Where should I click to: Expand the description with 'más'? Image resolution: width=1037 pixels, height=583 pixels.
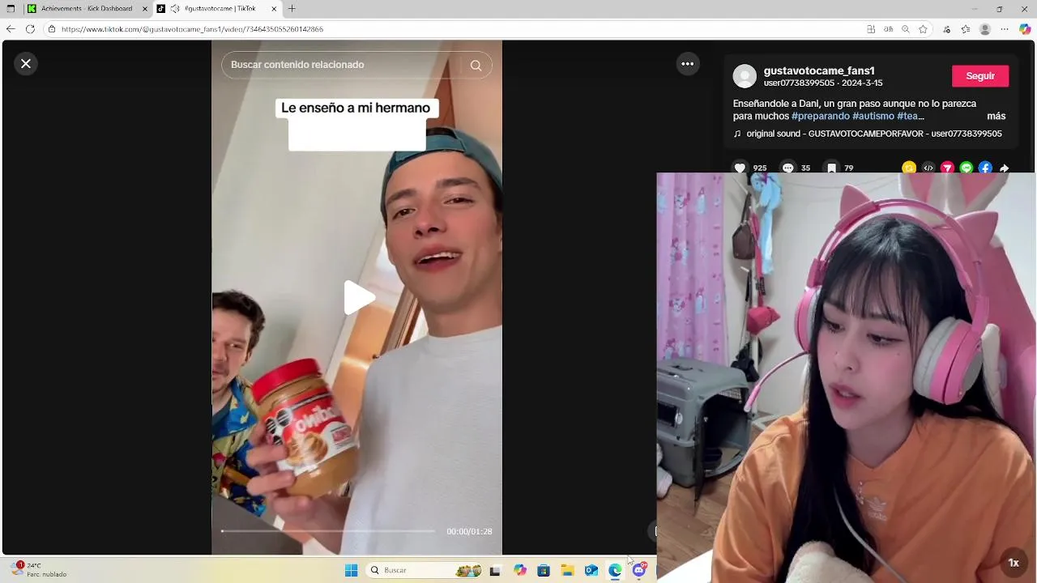tap(996, 116)
